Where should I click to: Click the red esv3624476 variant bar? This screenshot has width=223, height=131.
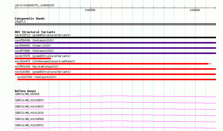tap(113, 64)
